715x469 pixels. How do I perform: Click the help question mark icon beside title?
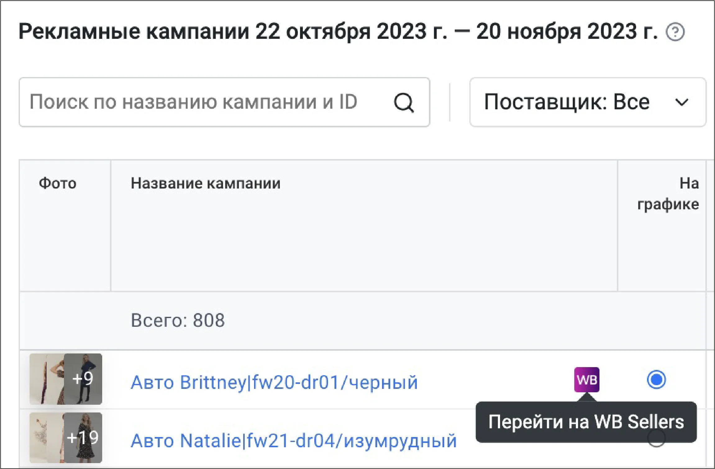point(675,32)
